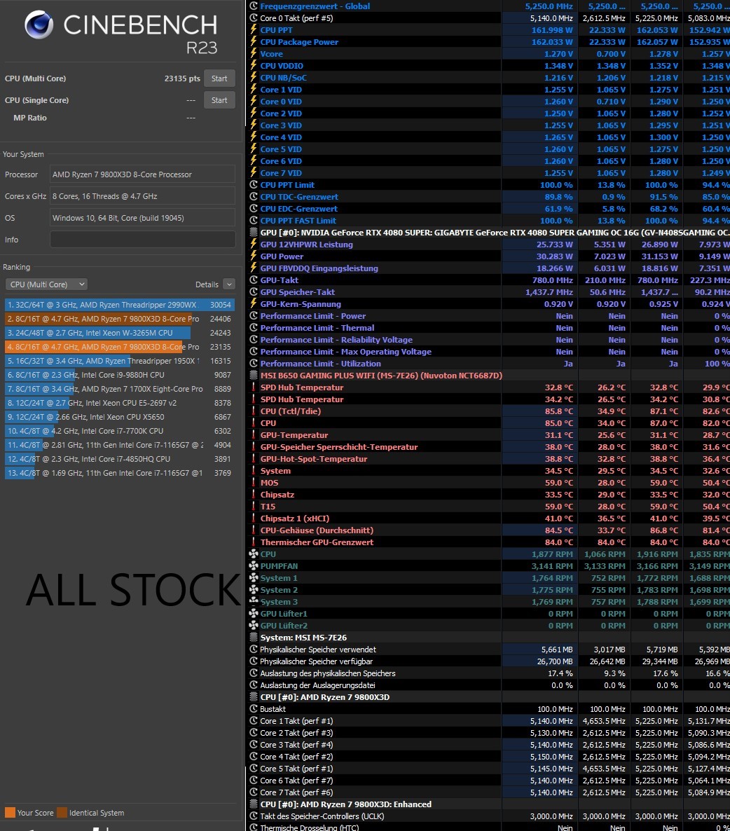Click the clock icon beside CPU TDC-Grenzwert
Screen dimensions: 730x831
(x=254, y=197)
